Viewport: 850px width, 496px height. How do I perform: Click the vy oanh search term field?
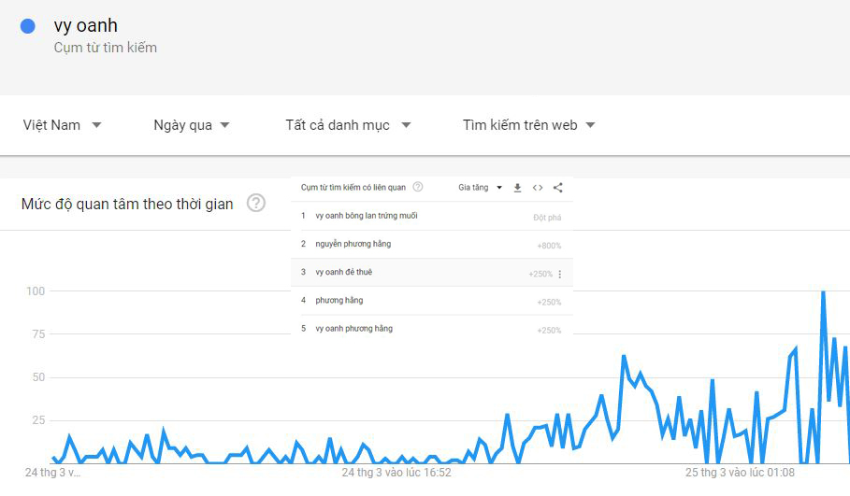coord(86,26)
